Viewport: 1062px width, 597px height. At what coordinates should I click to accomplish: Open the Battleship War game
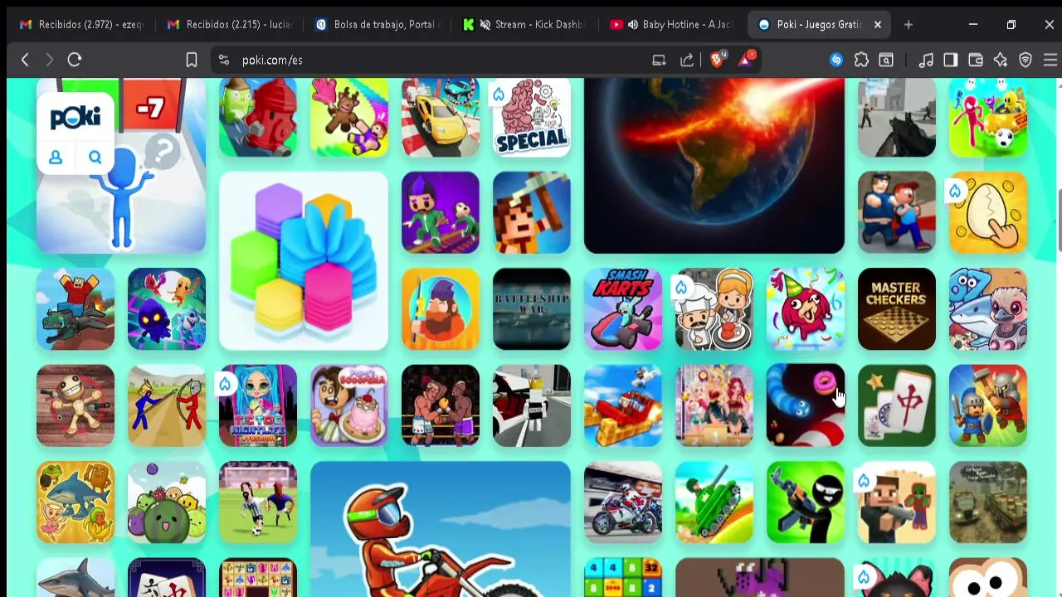[x=532, y=309]
